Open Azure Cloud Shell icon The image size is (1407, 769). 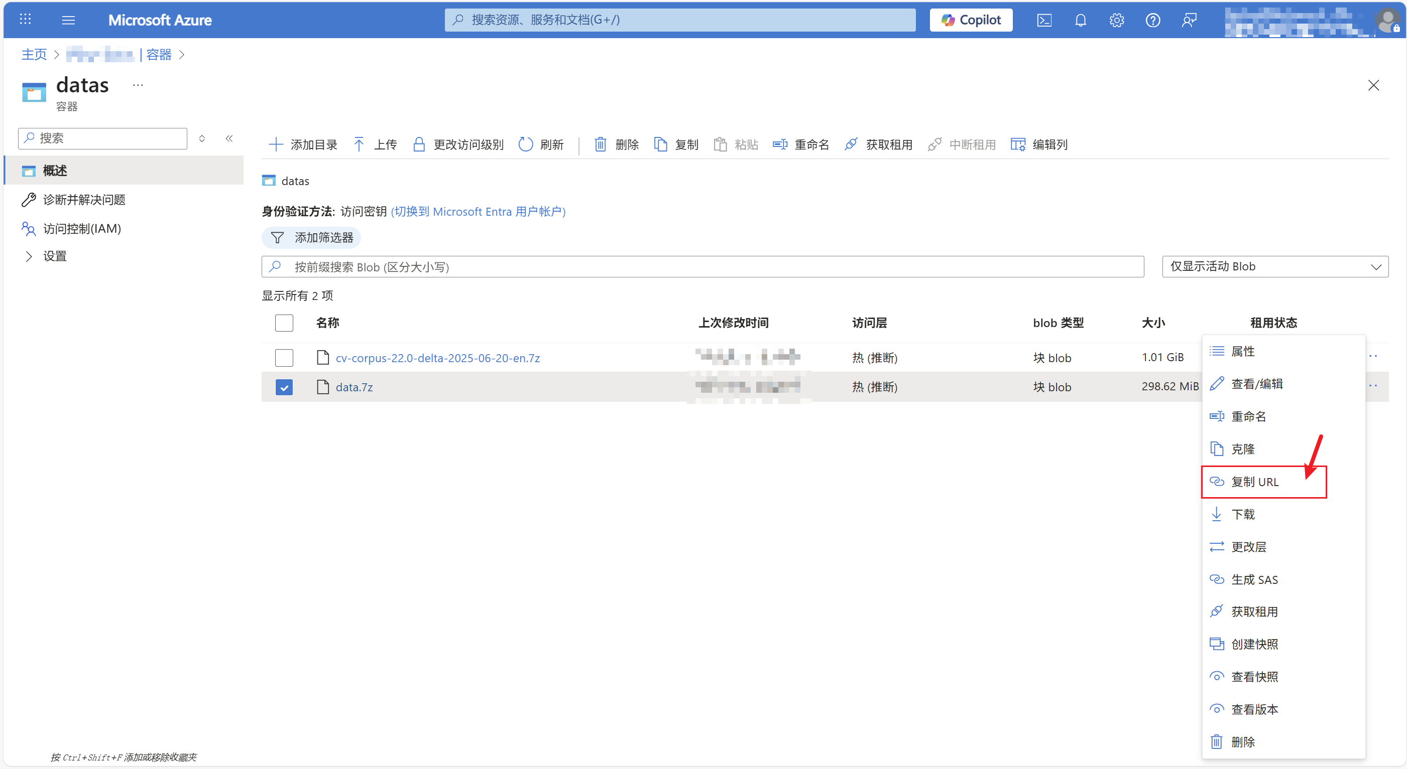(x=1044, y=20)
